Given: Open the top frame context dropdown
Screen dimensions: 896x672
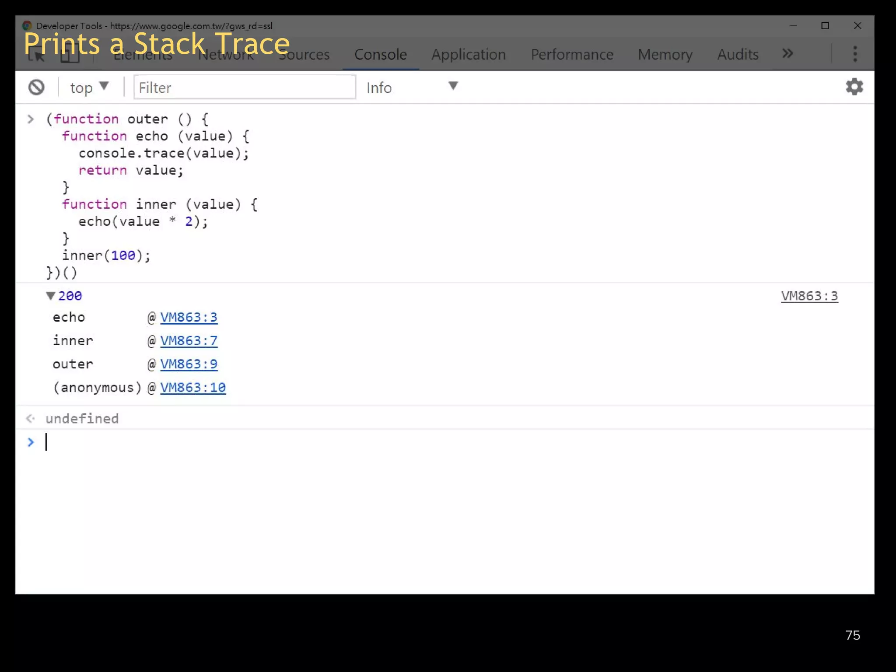Looking at the screenshot, I should (89, 87).
